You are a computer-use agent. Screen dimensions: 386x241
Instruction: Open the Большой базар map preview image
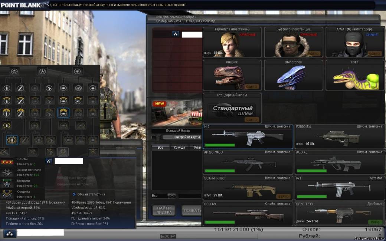(x=177, y=113)
